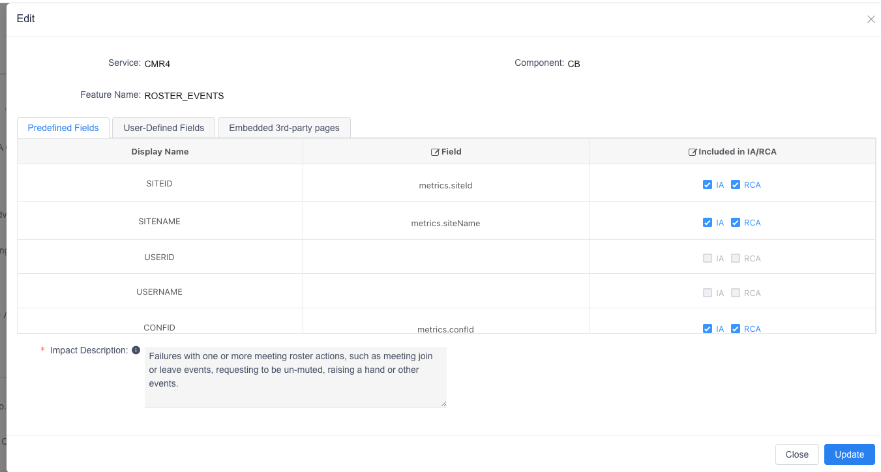The image size is (881, 472).
Task: Click the disabled IA checkbox for USERID
Action: pyautogui.click(x=708, y=258)
